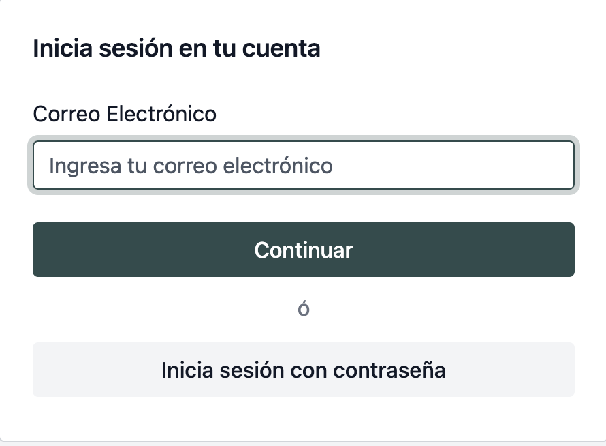Click the light gray contraseña button
The height and width of the screenshot is (446, 606).
[x=303, y=370]
